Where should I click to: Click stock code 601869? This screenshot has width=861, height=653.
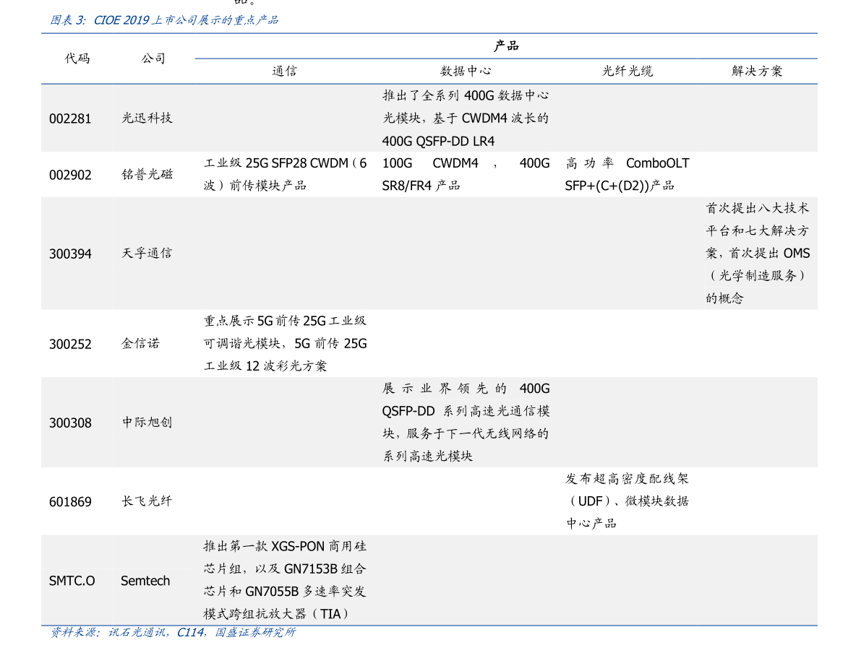70,502
